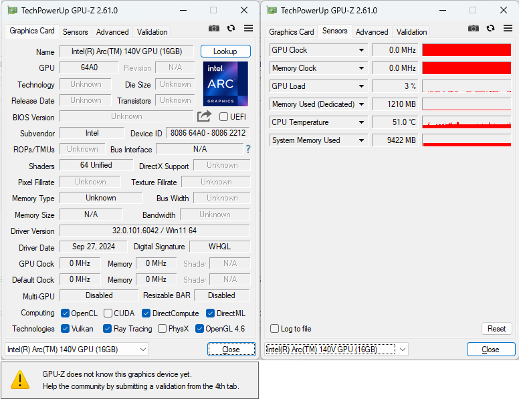
Task: Click the Memory Clock red graph
Action: pyautogui.click(x=467, y=68)
